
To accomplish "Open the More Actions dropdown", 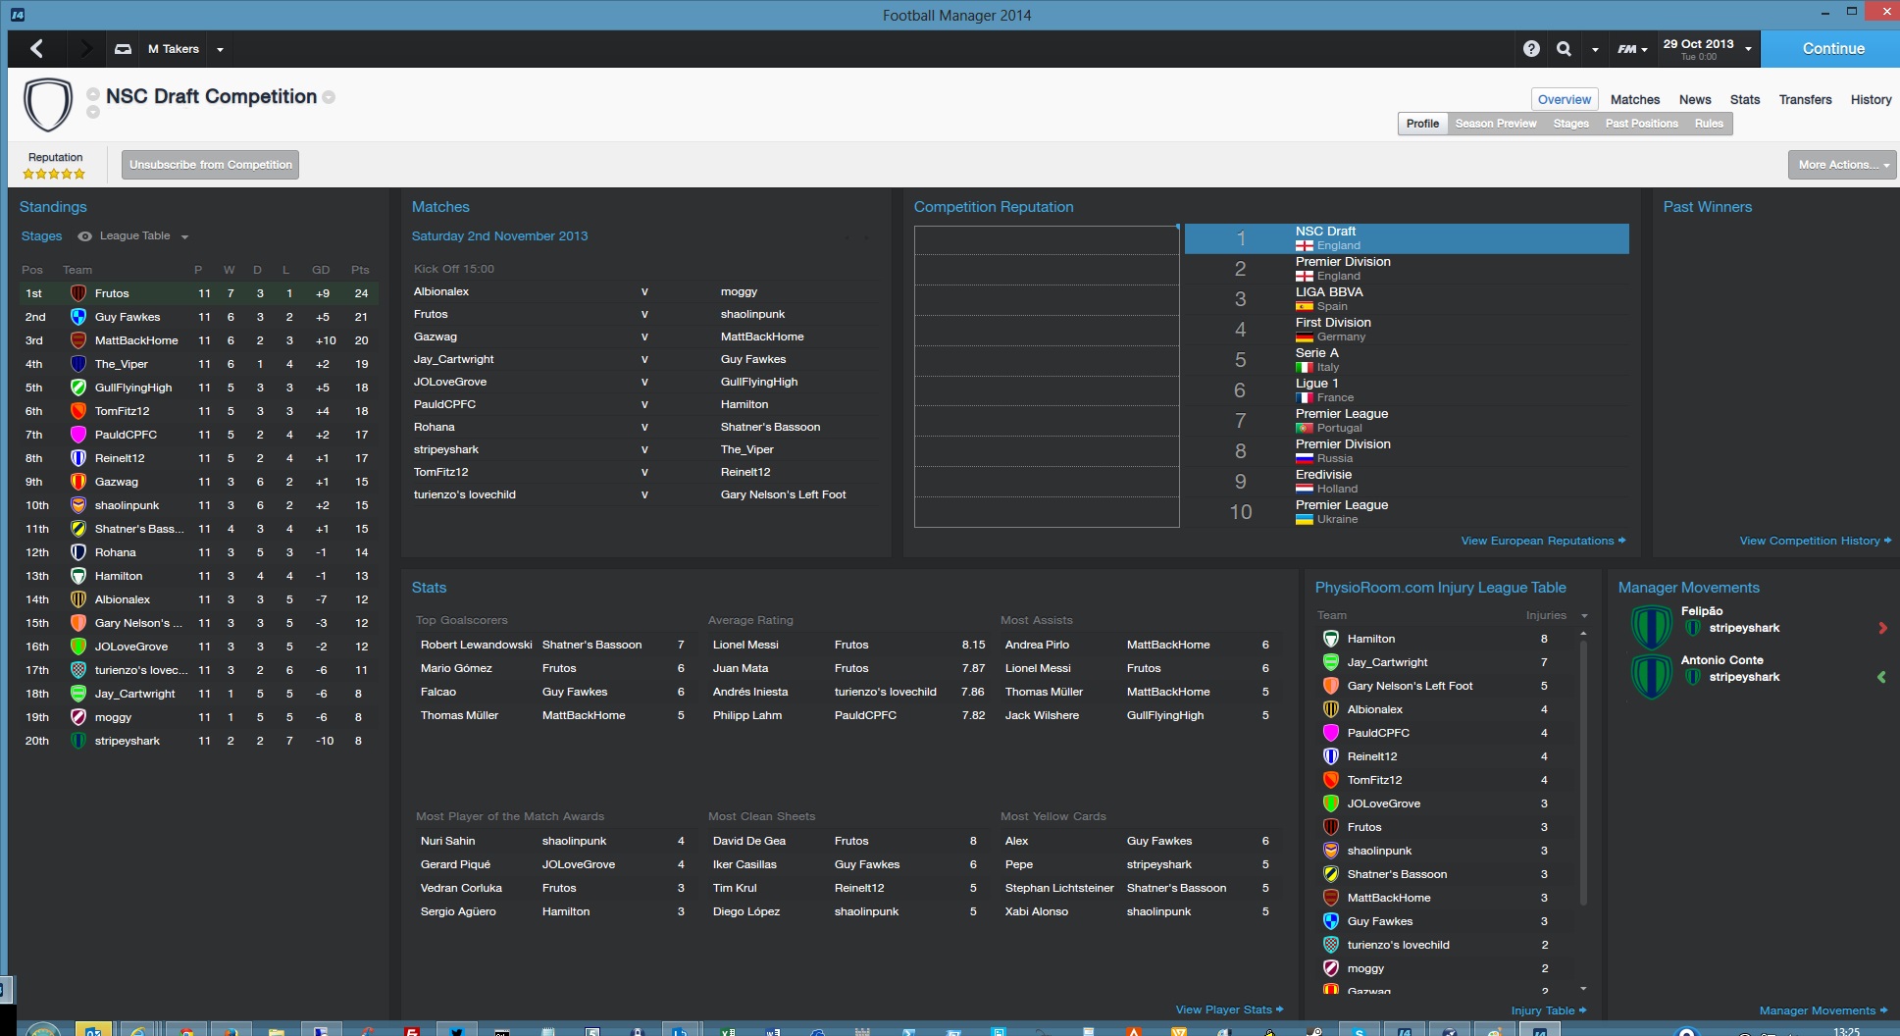I will (x=1842, y=165).
